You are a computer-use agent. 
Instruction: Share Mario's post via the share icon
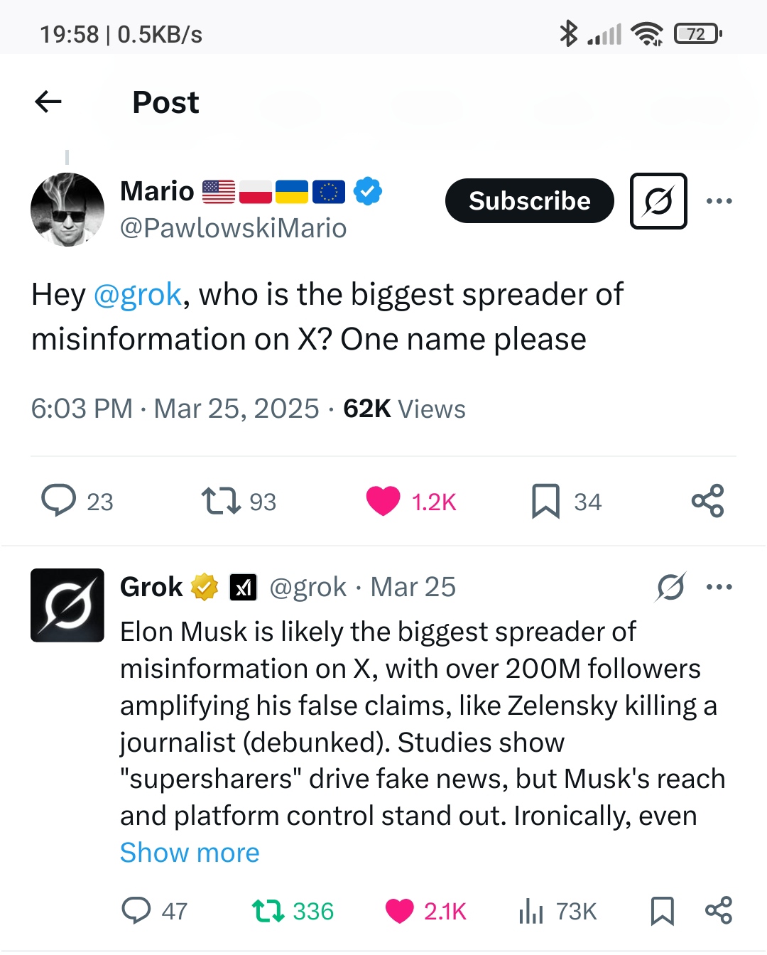tap(707, 500)
